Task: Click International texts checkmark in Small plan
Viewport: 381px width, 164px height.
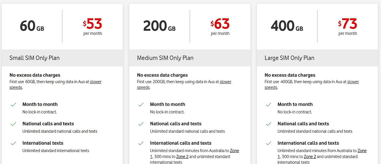Action: (x=13, y=143)
